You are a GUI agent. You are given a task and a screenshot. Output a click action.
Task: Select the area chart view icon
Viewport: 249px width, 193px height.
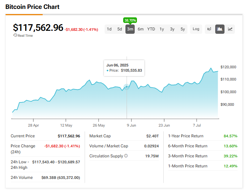click(220, 29)
